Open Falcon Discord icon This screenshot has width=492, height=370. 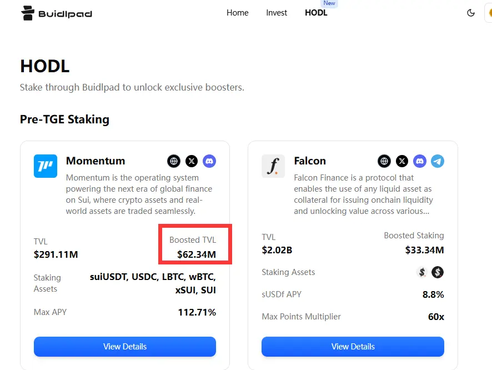[x=420, y=161]
